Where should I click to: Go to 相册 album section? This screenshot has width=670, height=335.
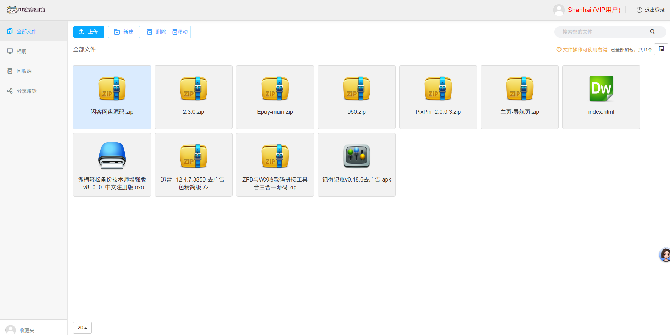pos(22,51)
